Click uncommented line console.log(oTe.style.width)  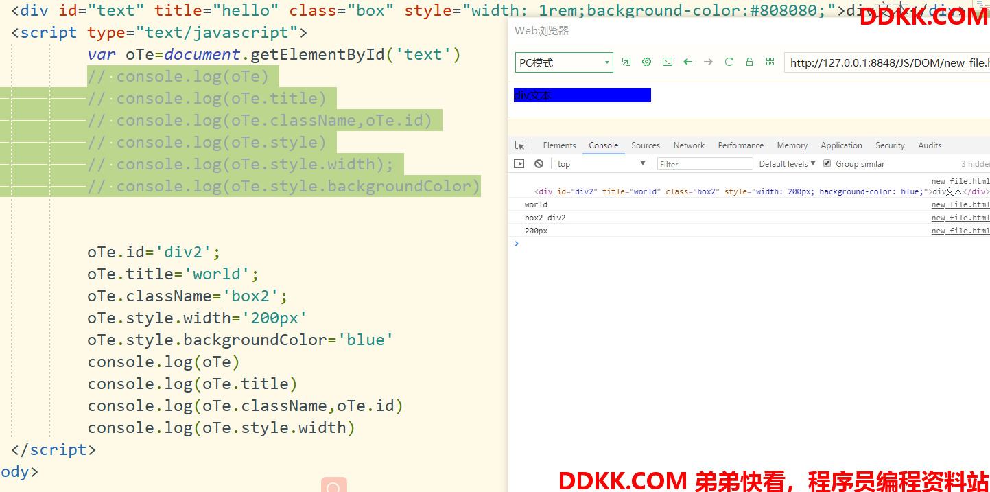[x=221, y=427]
